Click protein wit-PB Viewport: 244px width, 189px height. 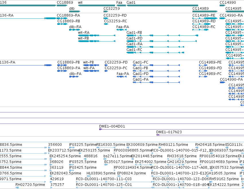91,65
